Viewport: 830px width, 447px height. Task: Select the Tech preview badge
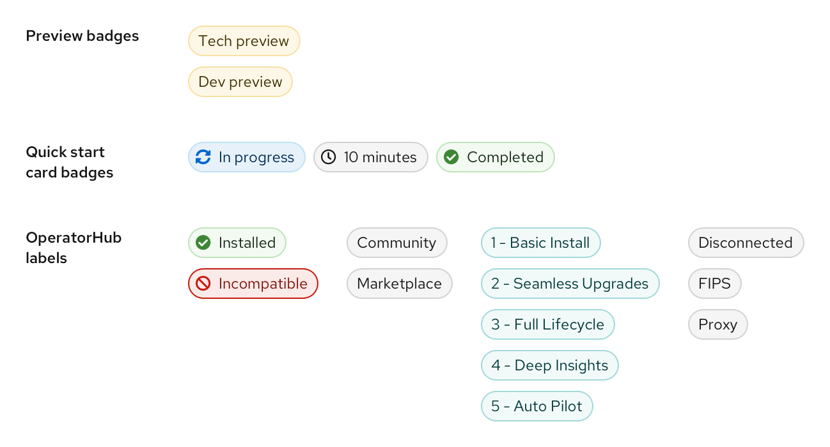point(244,40)
